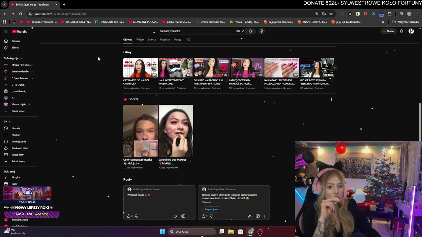The width and height of the screenshot is (422, 237).
Task: Open comments on the Wesołych Świąt post
Action: [x=183, y=216]
